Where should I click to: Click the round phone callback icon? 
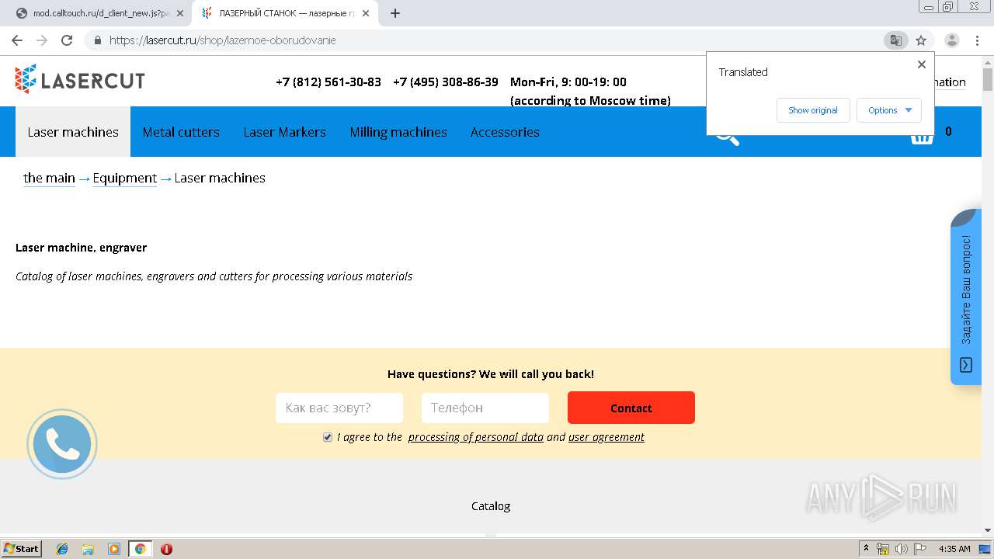point(62,444)
